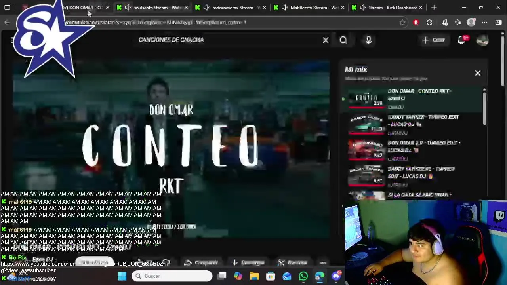The width and height of the screenshot is (507, 285).
Task: Open Edge Settings and more menu
Action: pyautogui.click(x=484, y=23)
